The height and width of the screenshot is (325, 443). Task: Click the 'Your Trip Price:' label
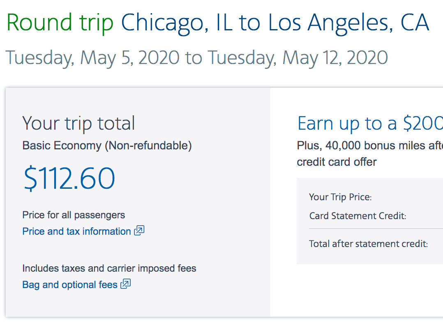(340, 197)
